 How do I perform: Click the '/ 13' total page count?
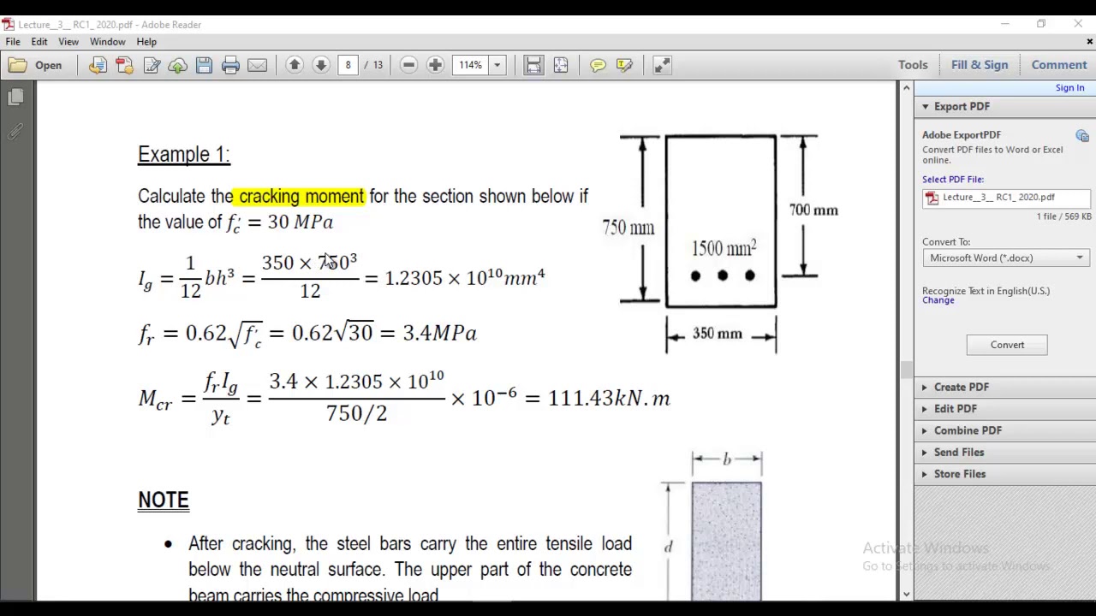click(375, 65)
